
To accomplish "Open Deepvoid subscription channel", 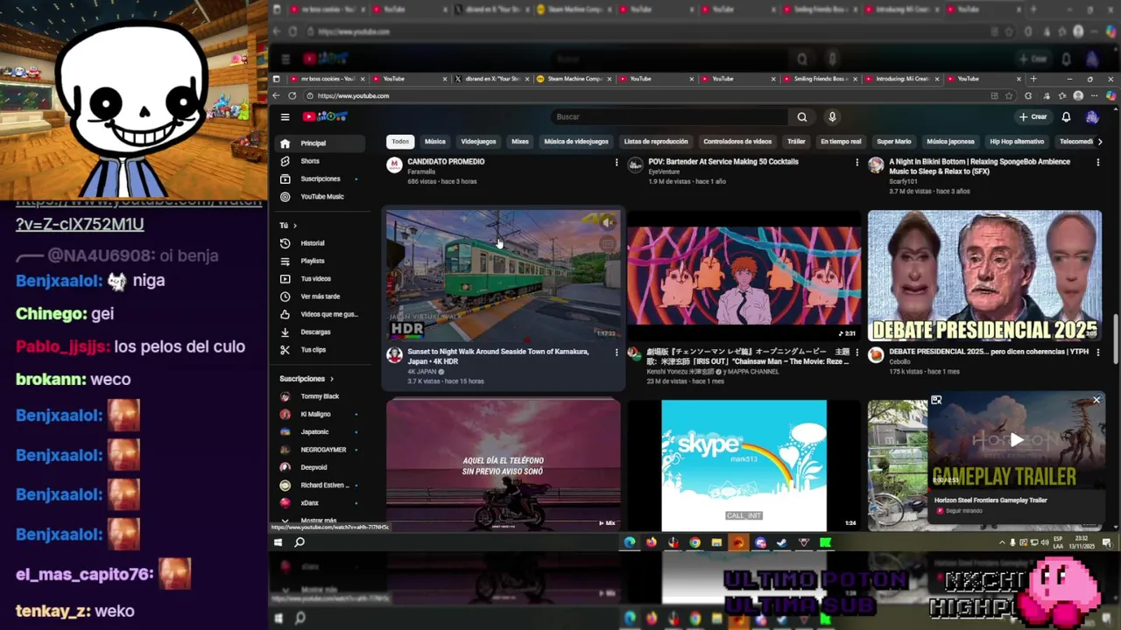I will tap(319, 467).
